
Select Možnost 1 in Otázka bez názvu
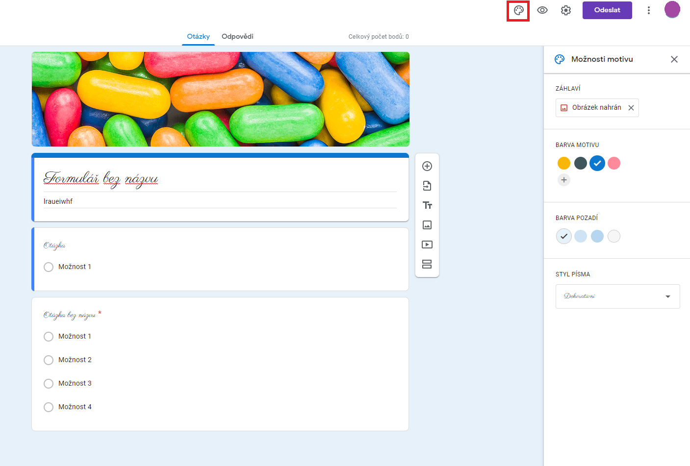pyautogui.click(x=49, y=337)
